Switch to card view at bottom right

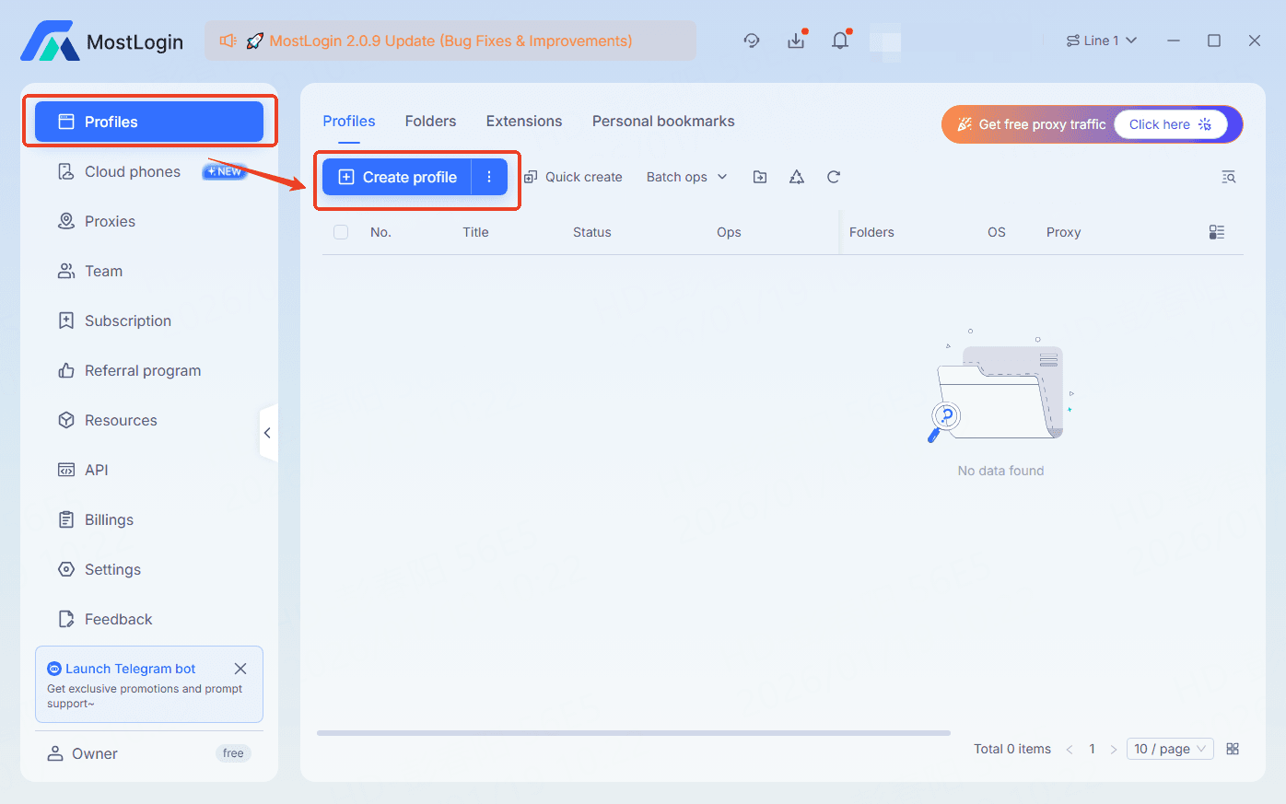click(x=1233, y=749)
